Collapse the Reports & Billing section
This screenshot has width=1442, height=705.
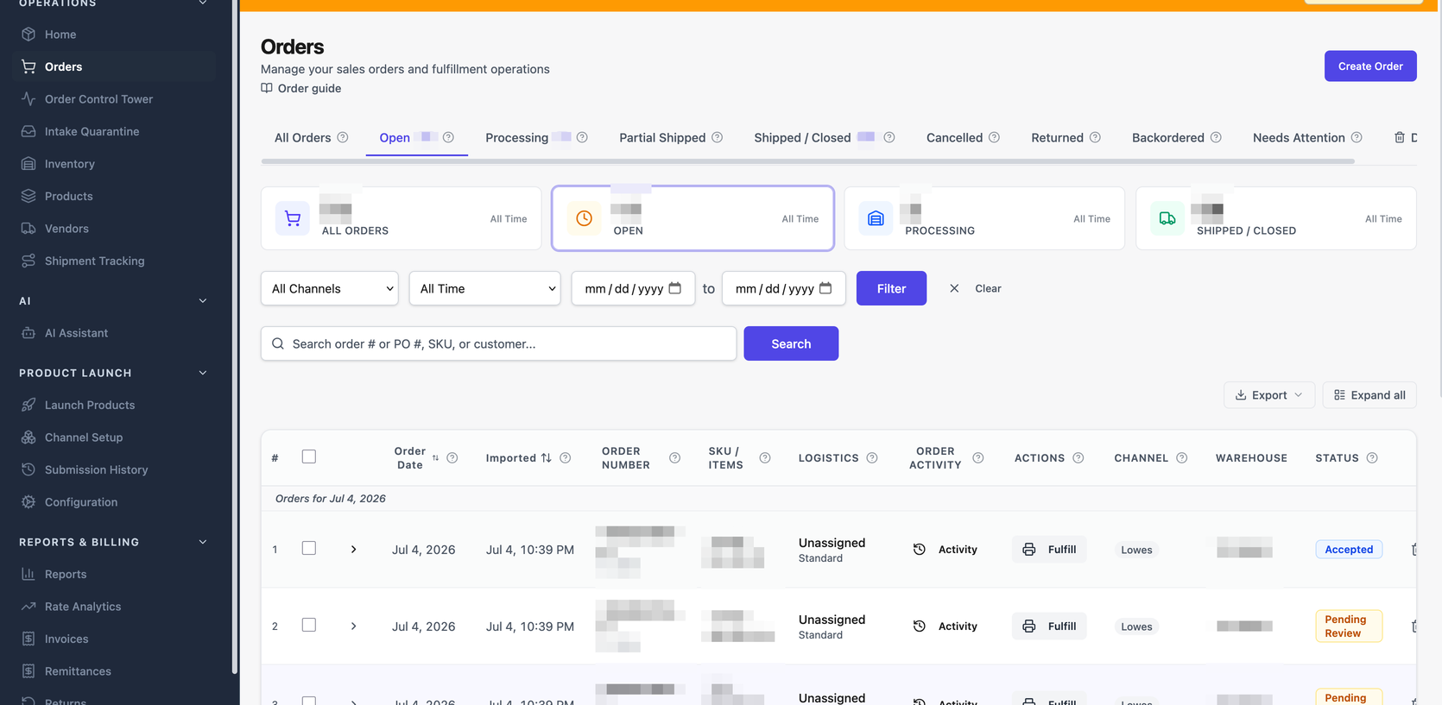pos(203,542)
